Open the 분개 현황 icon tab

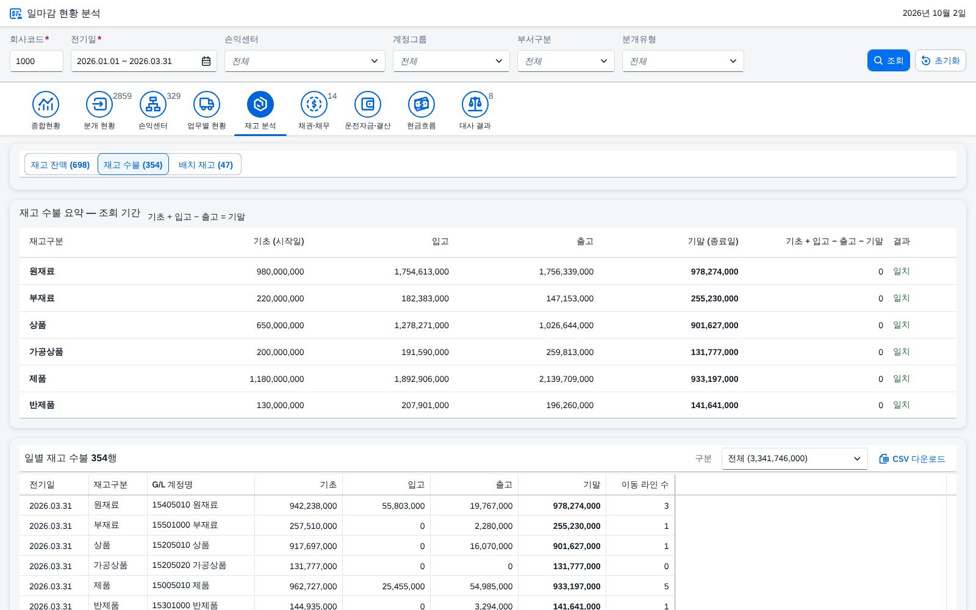pos(99,104)
